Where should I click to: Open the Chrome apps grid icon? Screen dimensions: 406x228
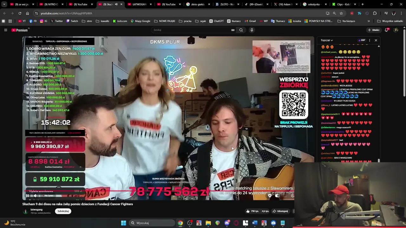coord(10,21)
